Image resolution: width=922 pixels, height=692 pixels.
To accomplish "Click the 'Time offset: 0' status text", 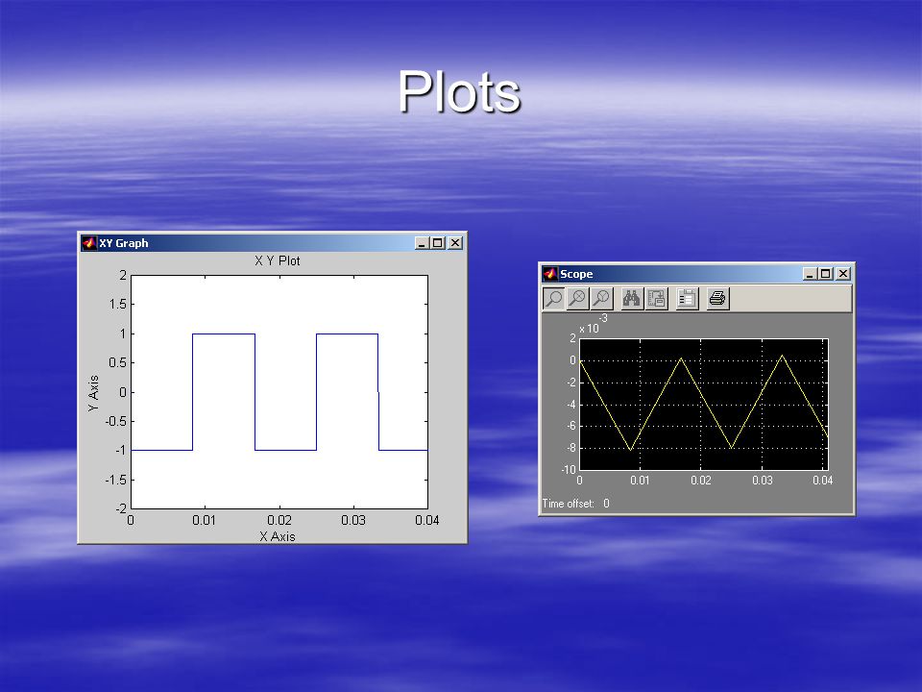I will (x=575, y=503).
